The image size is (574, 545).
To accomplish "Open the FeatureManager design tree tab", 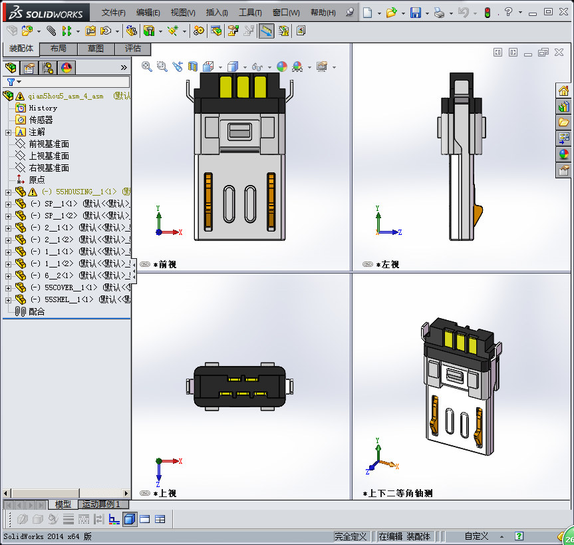I will pyautogui.click(x=11, y=68).
